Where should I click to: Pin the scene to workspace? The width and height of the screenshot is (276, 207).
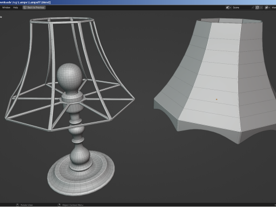pos(253,7)
